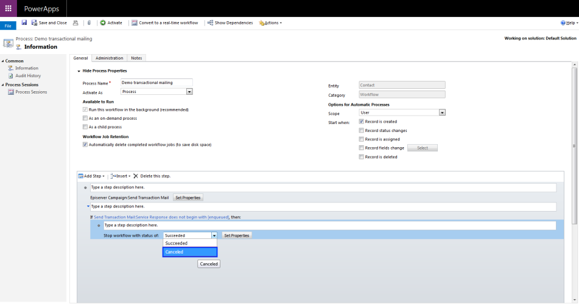Delete this step using X icon

[x=136, y=176]
